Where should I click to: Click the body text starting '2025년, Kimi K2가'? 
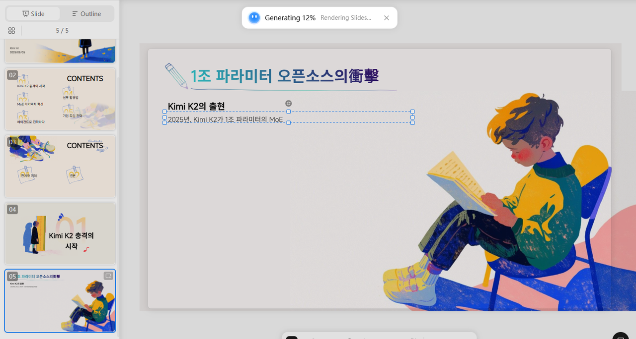(225, 119)
